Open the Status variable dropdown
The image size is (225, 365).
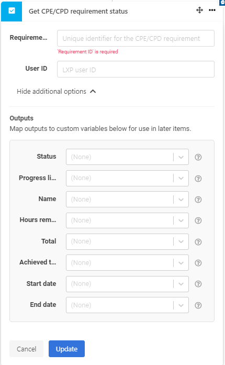[x=127, y=157]
